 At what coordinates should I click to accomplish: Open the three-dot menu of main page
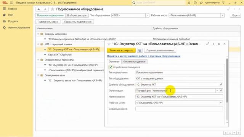[234, 9]
